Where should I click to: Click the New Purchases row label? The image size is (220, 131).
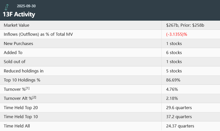[18, 43]
